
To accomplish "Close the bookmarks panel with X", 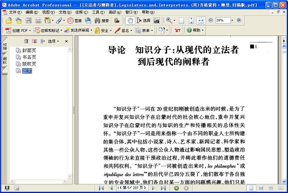I will pos(66,41).
